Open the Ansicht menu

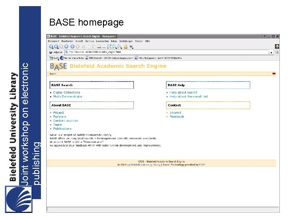click(79, 41)
